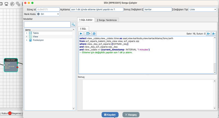The height and width of the screenshot is (118, 219).
Task: Click the red failure port on node
Action: coord(18,67)
